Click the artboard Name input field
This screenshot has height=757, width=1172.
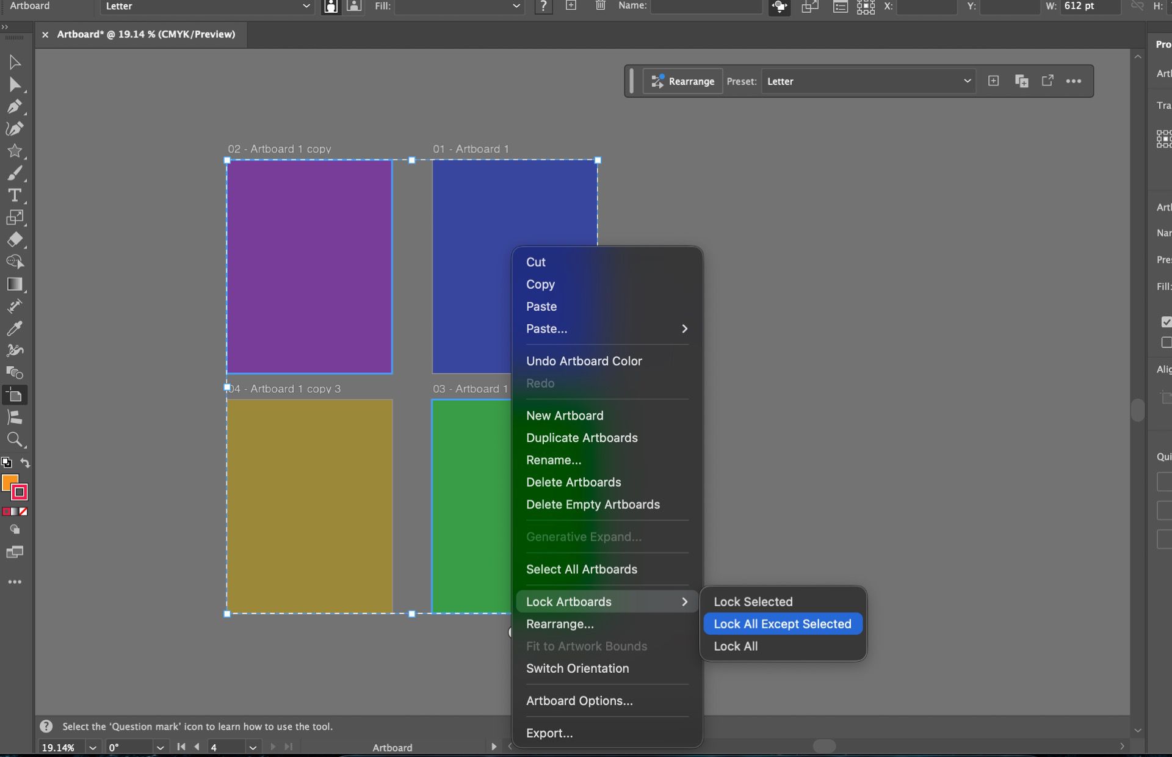[706, 6]
